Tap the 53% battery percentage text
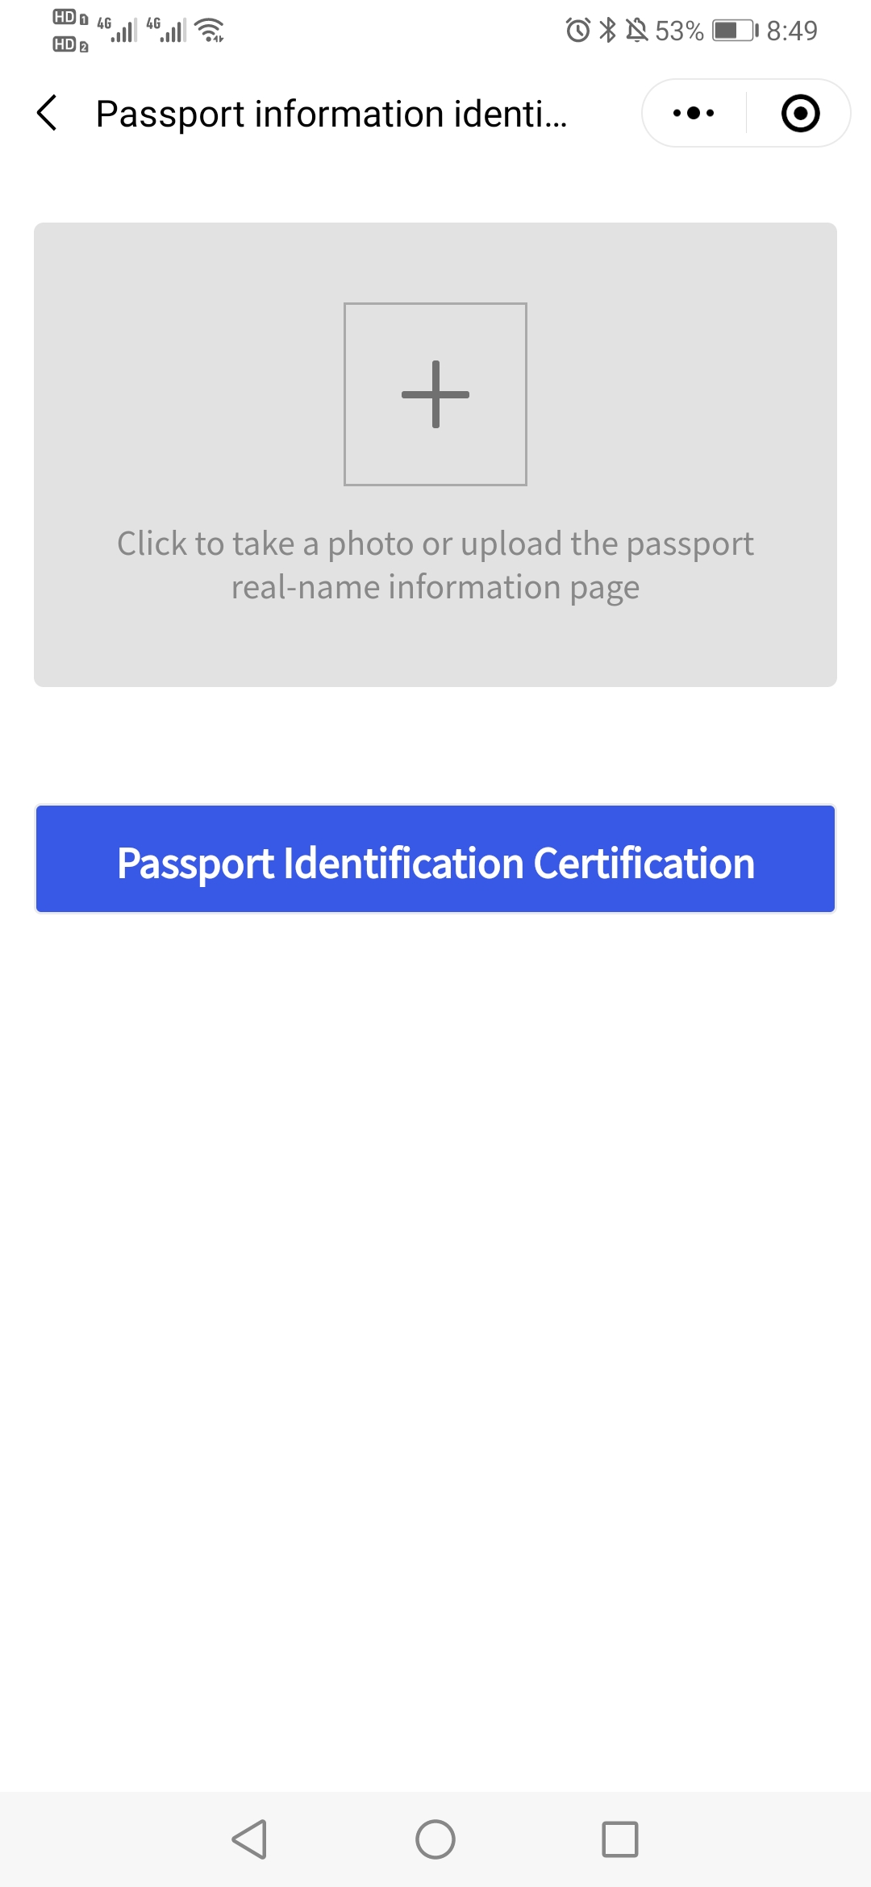This screenshot has width=871, height=1887. pyautogui.click(x=679, y=31)
